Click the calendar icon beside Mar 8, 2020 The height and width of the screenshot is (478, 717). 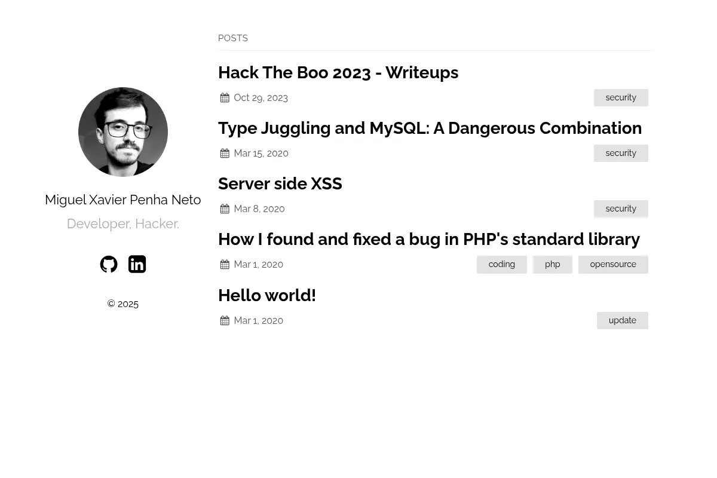tap(225, 209)
